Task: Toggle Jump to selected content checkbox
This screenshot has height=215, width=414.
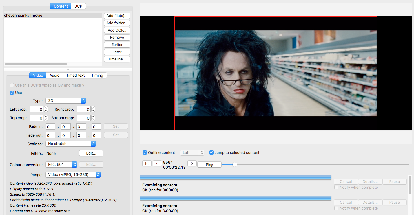Action: coord(211,152)
